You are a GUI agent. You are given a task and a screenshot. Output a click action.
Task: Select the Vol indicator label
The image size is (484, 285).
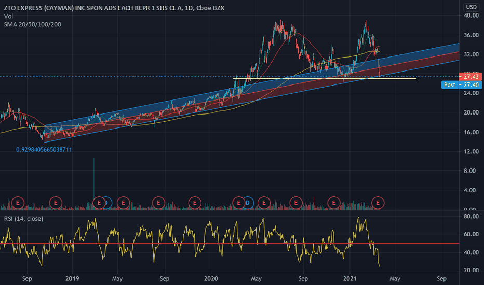click(8, 17)
